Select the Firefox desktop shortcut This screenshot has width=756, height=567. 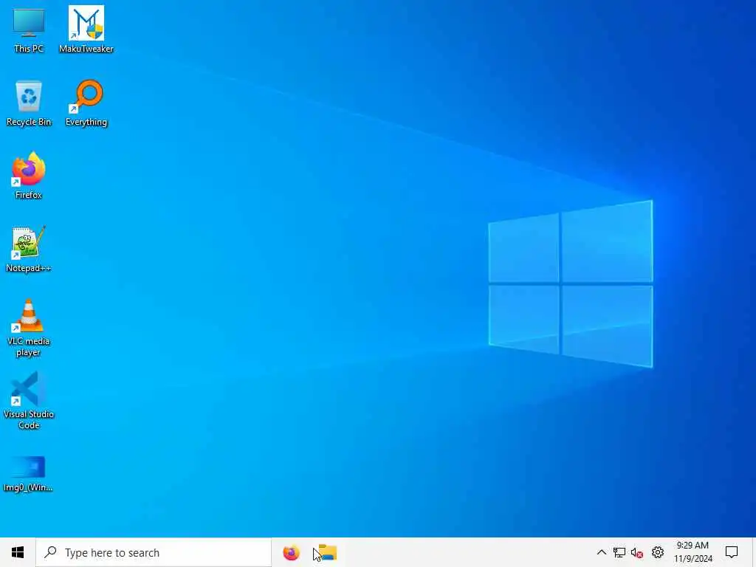coord(29,176)
